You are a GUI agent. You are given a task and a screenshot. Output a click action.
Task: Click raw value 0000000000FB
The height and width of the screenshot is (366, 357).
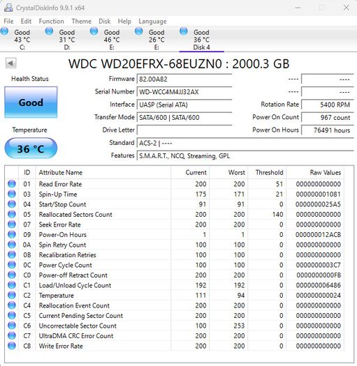click(x=319, y=275)
